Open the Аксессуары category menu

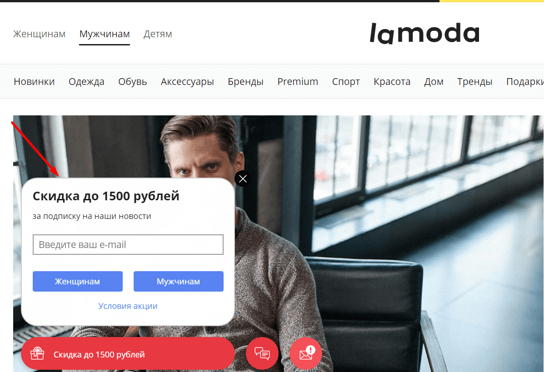187,81
